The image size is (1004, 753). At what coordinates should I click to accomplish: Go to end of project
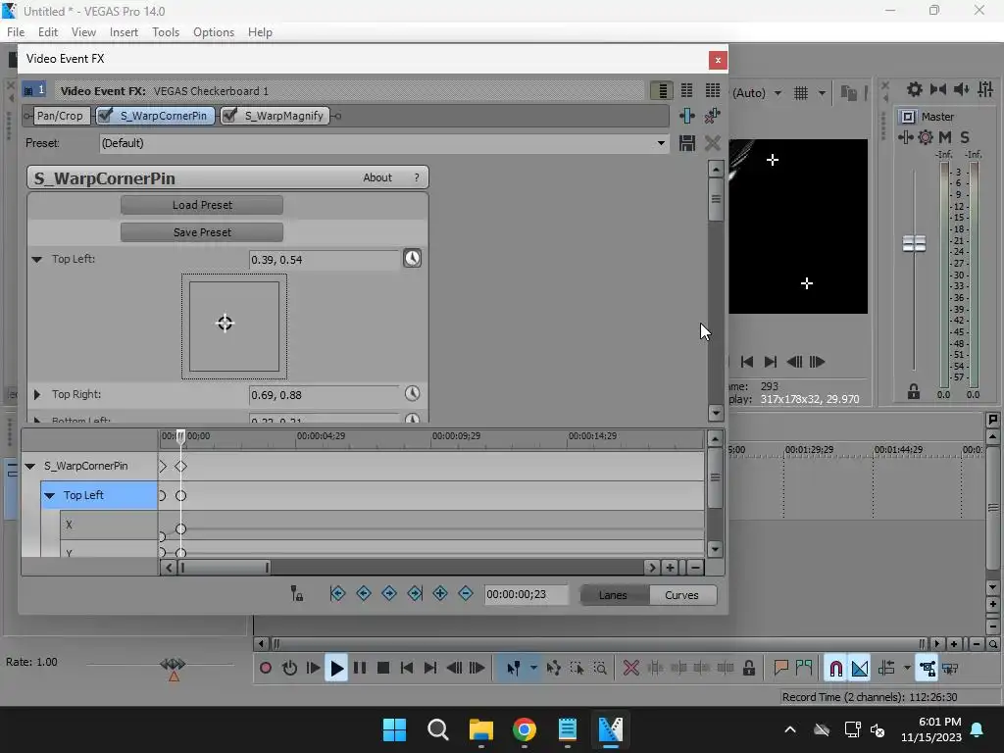point(430,669)
